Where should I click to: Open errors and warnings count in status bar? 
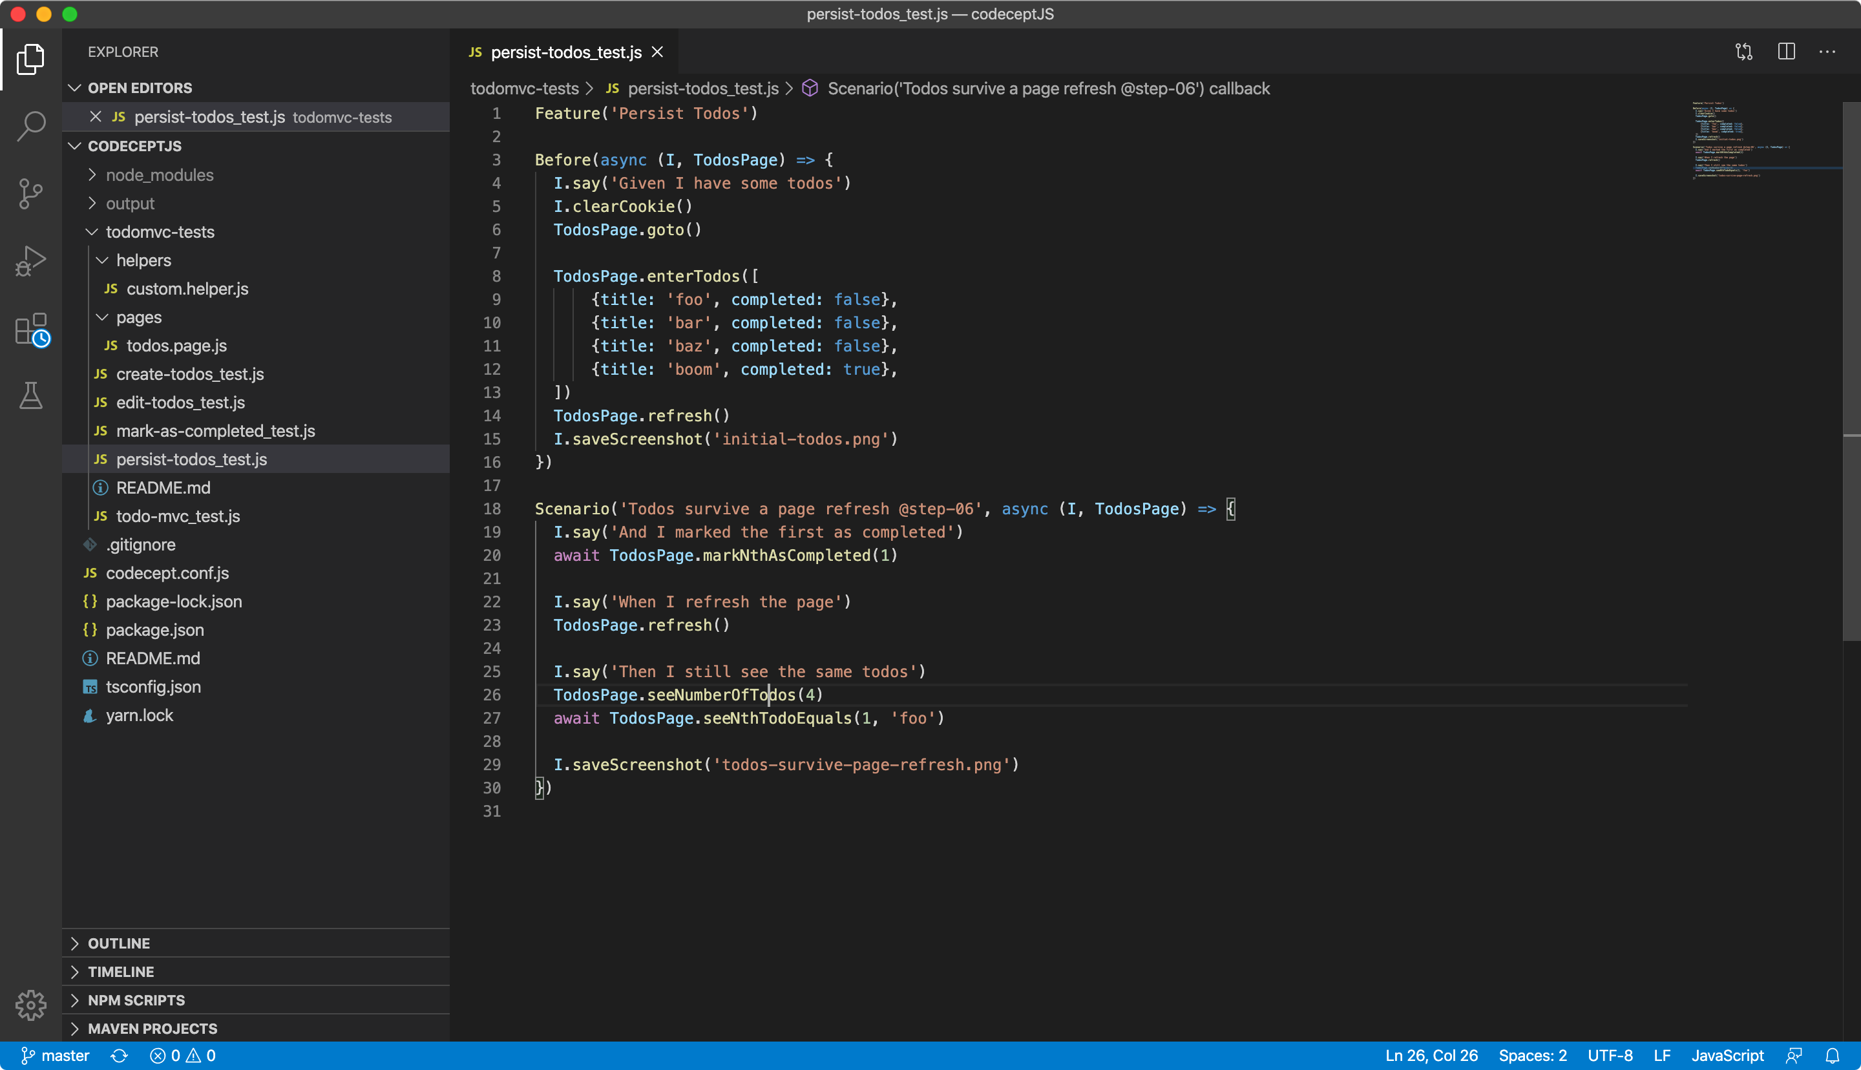[x=183, y=1056]
